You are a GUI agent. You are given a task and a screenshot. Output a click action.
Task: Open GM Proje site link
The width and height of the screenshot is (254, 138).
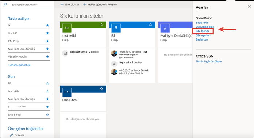[x=14, y=41]
